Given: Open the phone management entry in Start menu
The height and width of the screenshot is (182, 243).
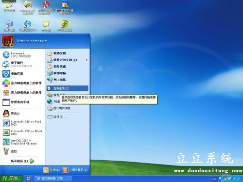Looking at the screenshot, I should click(x=22, y=102).
